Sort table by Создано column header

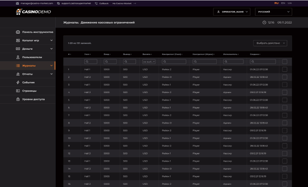tap(255, 54)
